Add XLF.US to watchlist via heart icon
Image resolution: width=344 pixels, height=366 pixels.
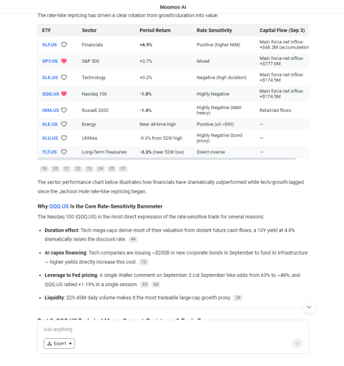coord(64,44)
